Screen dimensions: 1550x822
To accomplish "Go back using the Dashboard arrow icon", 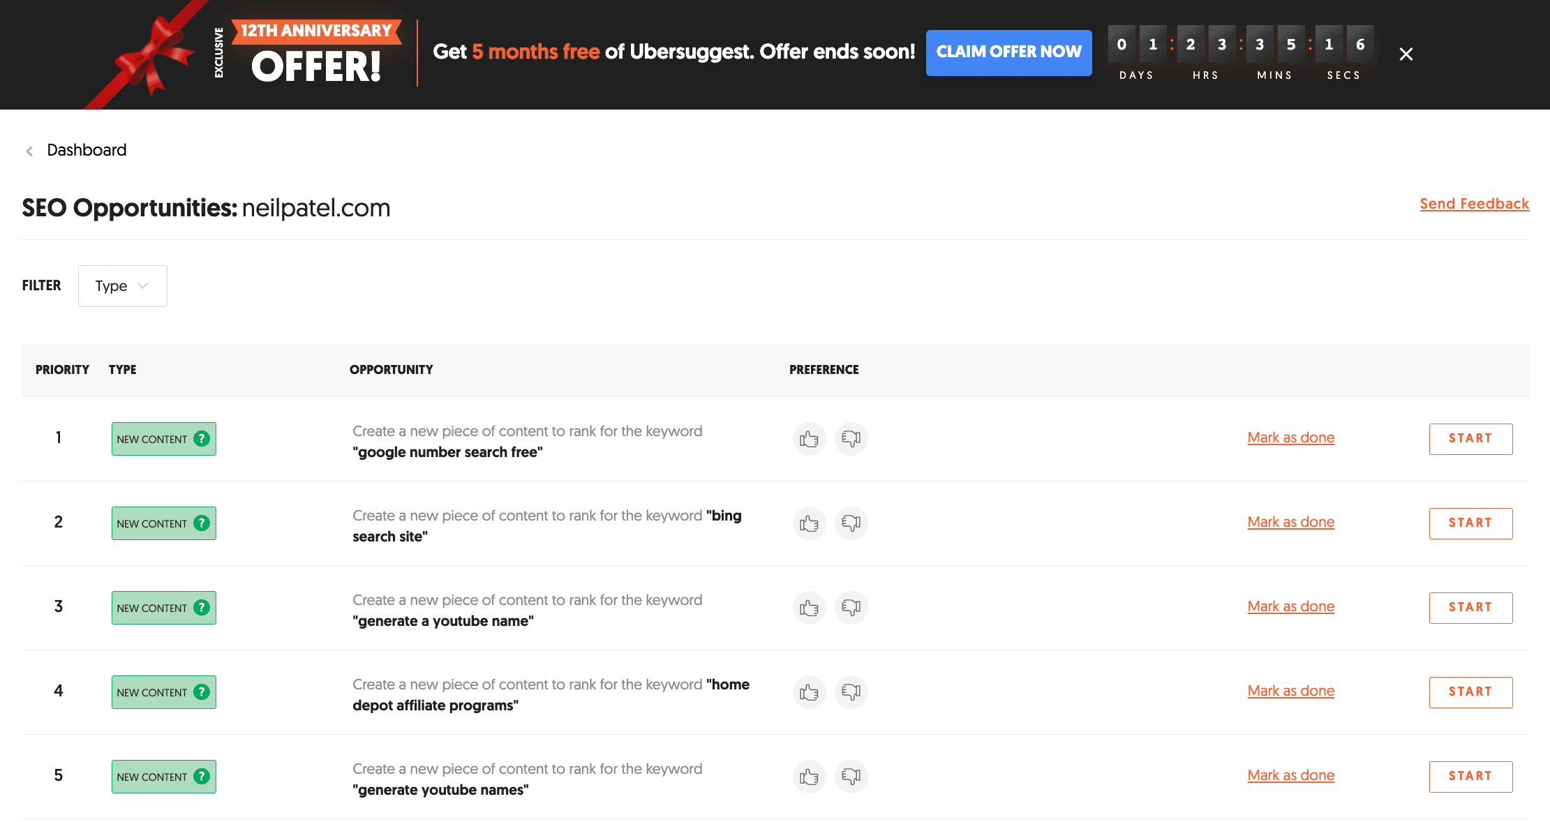I will pyautogui.click(x=29, y=151).
